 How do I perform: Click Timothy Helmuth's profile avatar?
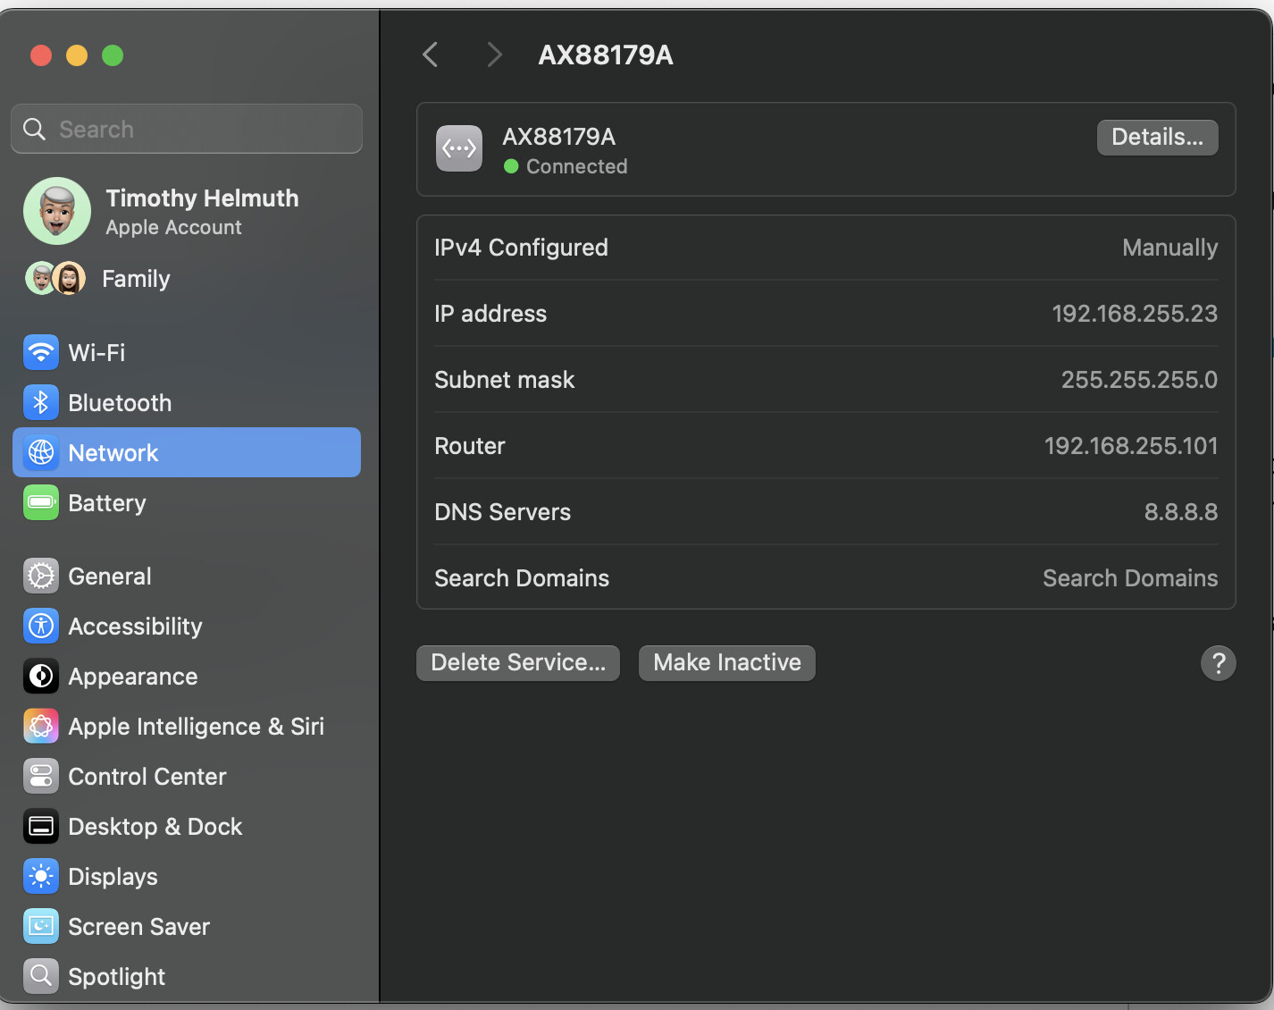(x=57, y=211)
